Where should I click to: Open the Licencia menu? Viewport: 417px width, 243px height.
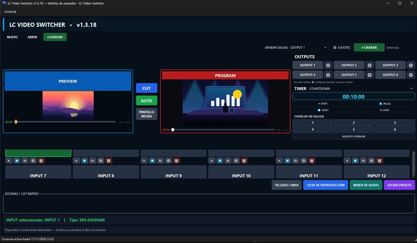[10, 11]
